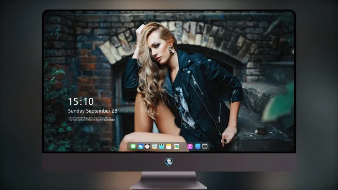This screenshot has width=338, height=190.
Task: Select the Sunday September 28 date text
Action: point(93,111)
